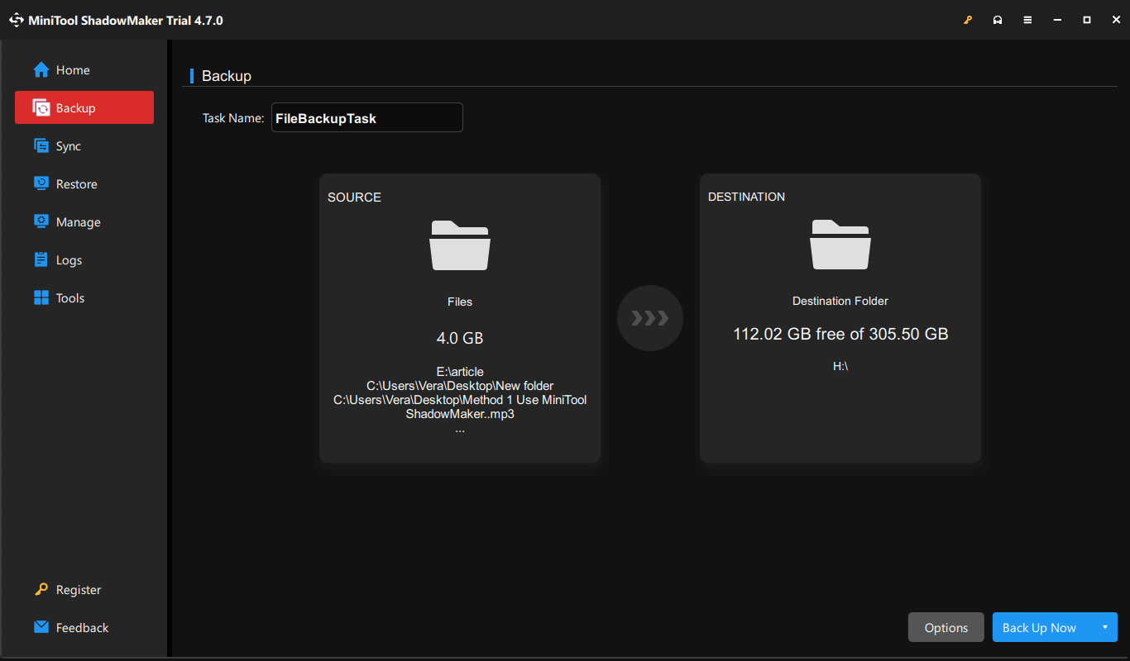Click the 4.0 GB size text
1130x661 pixels.
(x=460, y=338)
